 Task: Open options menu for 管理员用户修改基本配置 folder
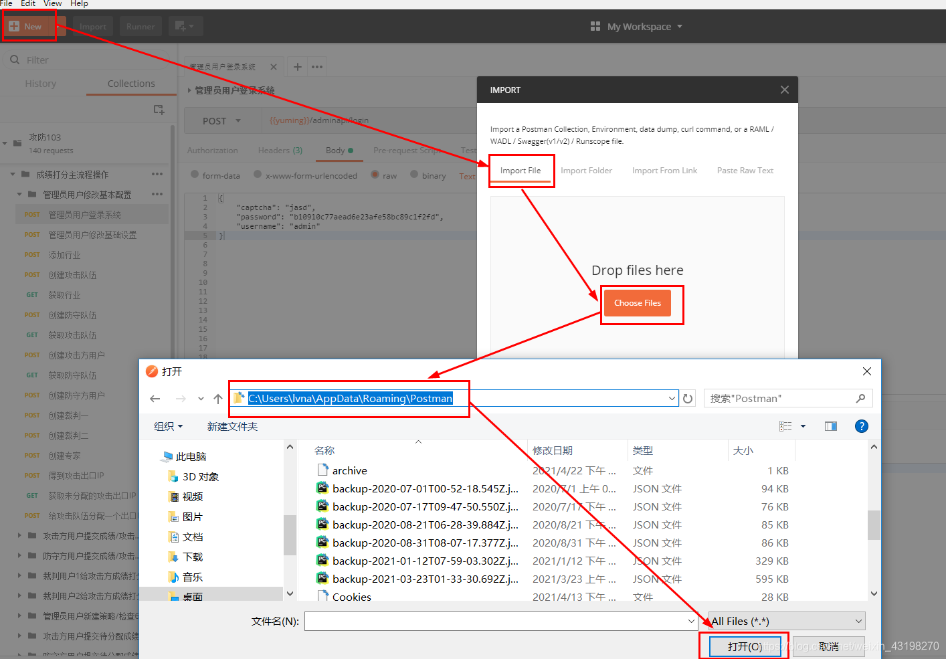coord(157,194)
